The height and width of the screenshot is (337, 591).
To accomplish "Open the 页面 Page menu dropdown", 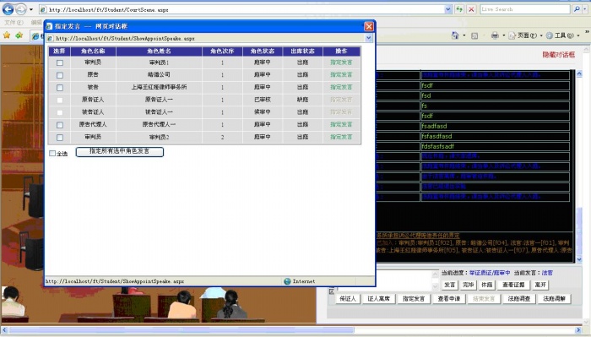I will coord(526,35).
